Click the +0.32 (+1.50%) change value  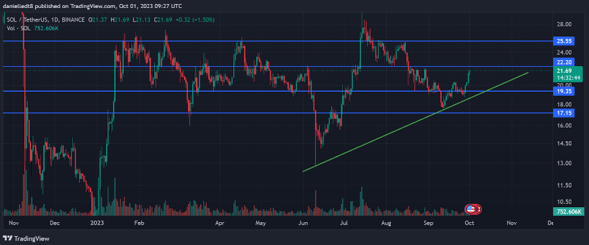point(195,20)
